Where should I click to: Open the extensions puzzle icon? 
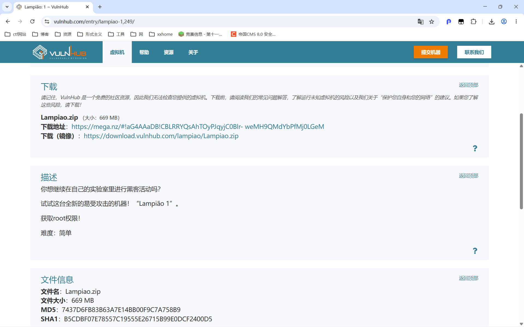[x=474, y=22]
